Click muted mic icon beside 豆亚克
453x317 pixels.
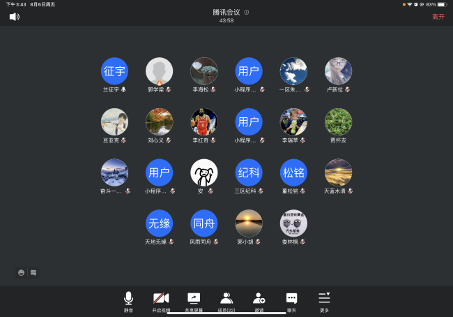click(x=123, y=140)
